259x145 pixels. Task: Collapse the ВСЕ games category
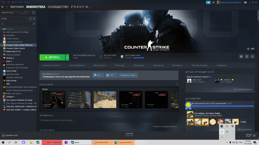click(2, 29)
